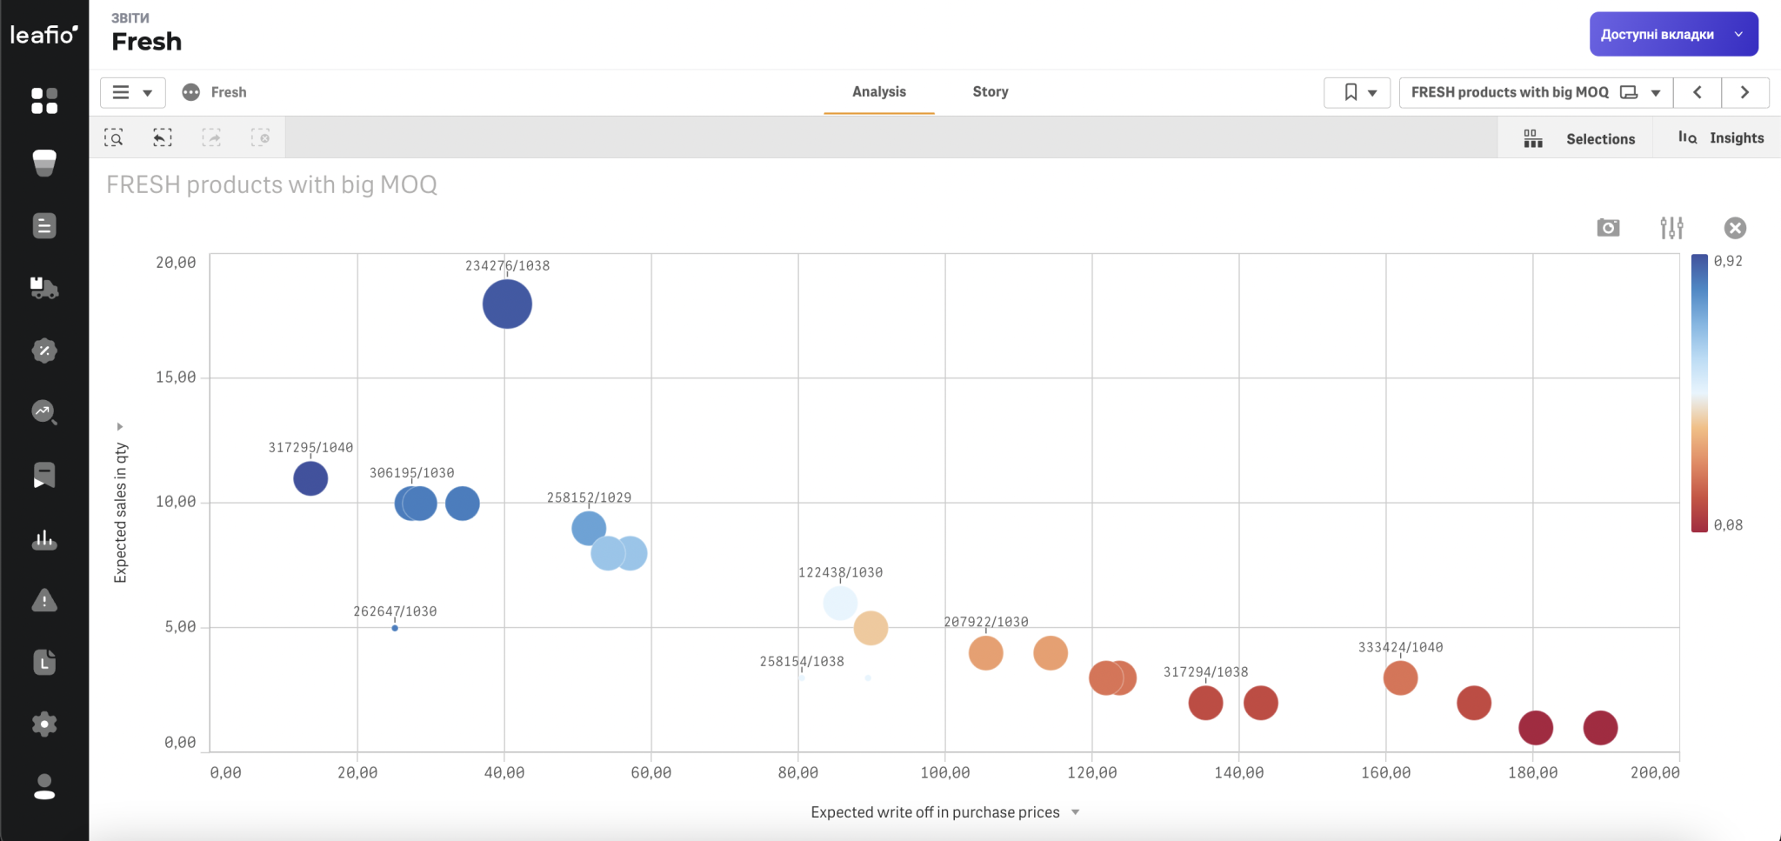
Task: Go to previous sheet
Action: 1697,92
